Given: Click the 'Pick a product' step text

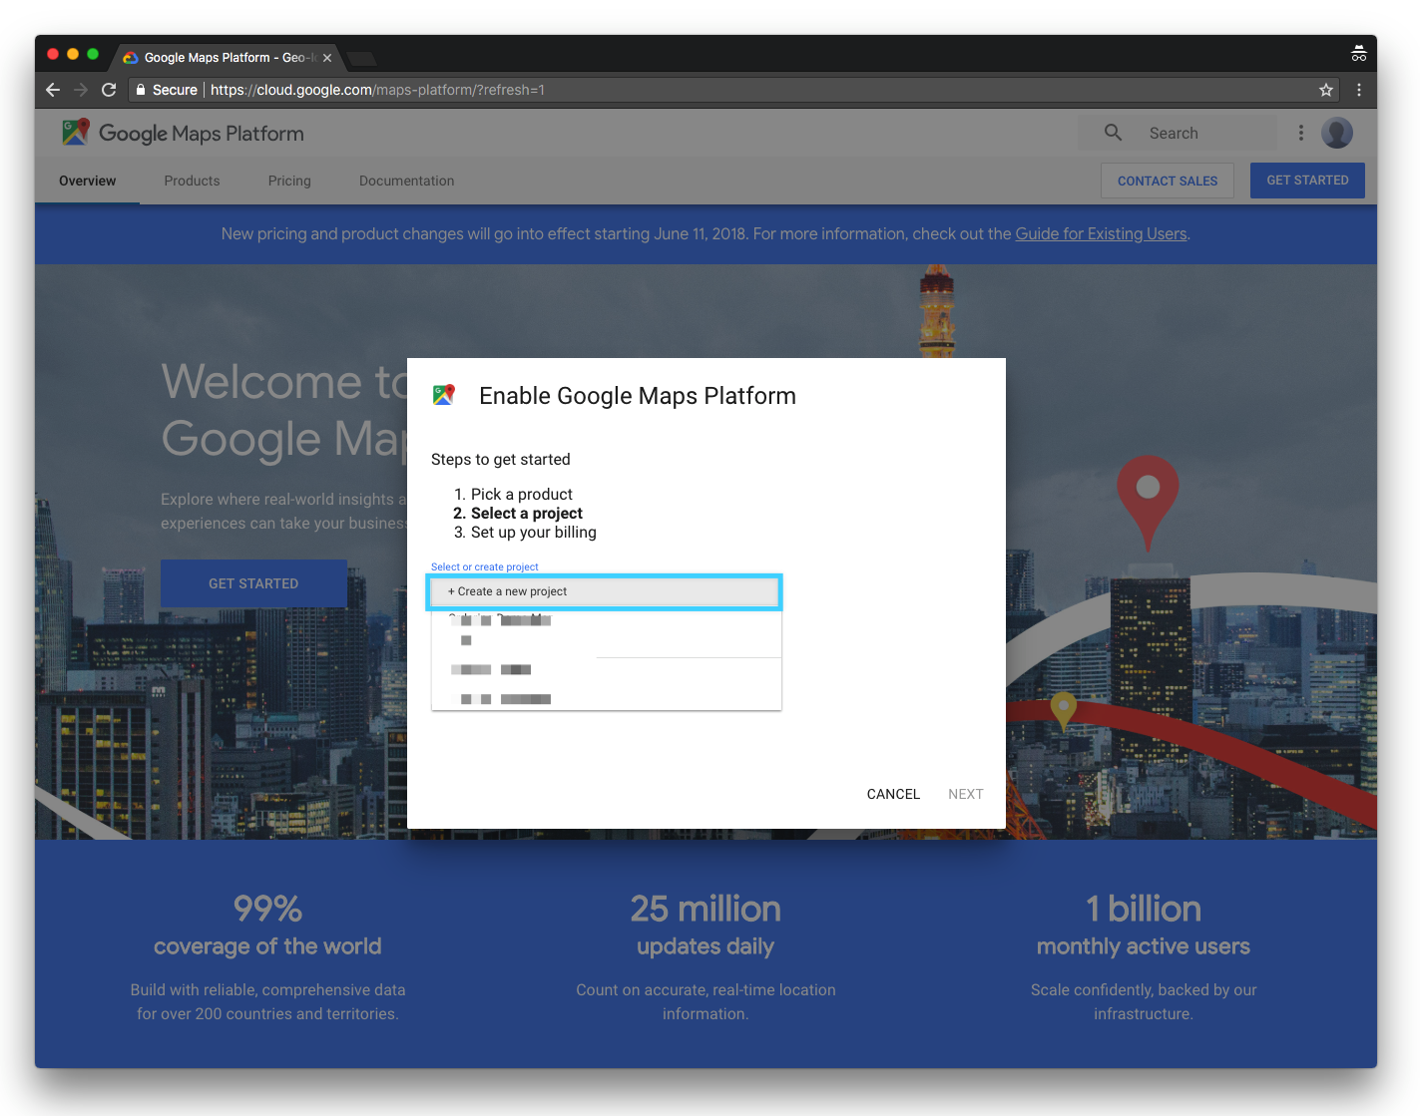Looking at the screenshot, I should (522, 494).
